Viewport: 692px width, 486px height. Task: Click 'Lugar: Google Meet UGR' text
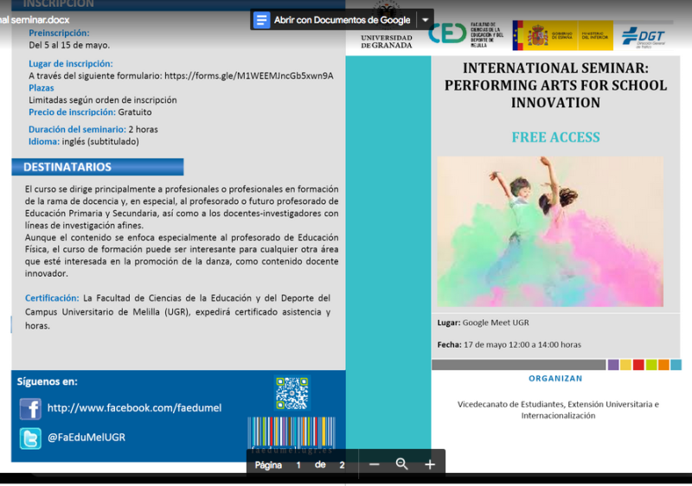[484, 323]
